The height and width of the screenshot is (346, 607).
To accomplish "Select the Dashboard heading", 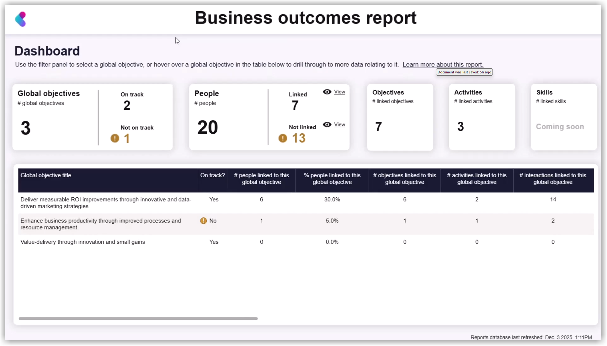I will pos(47,51).
